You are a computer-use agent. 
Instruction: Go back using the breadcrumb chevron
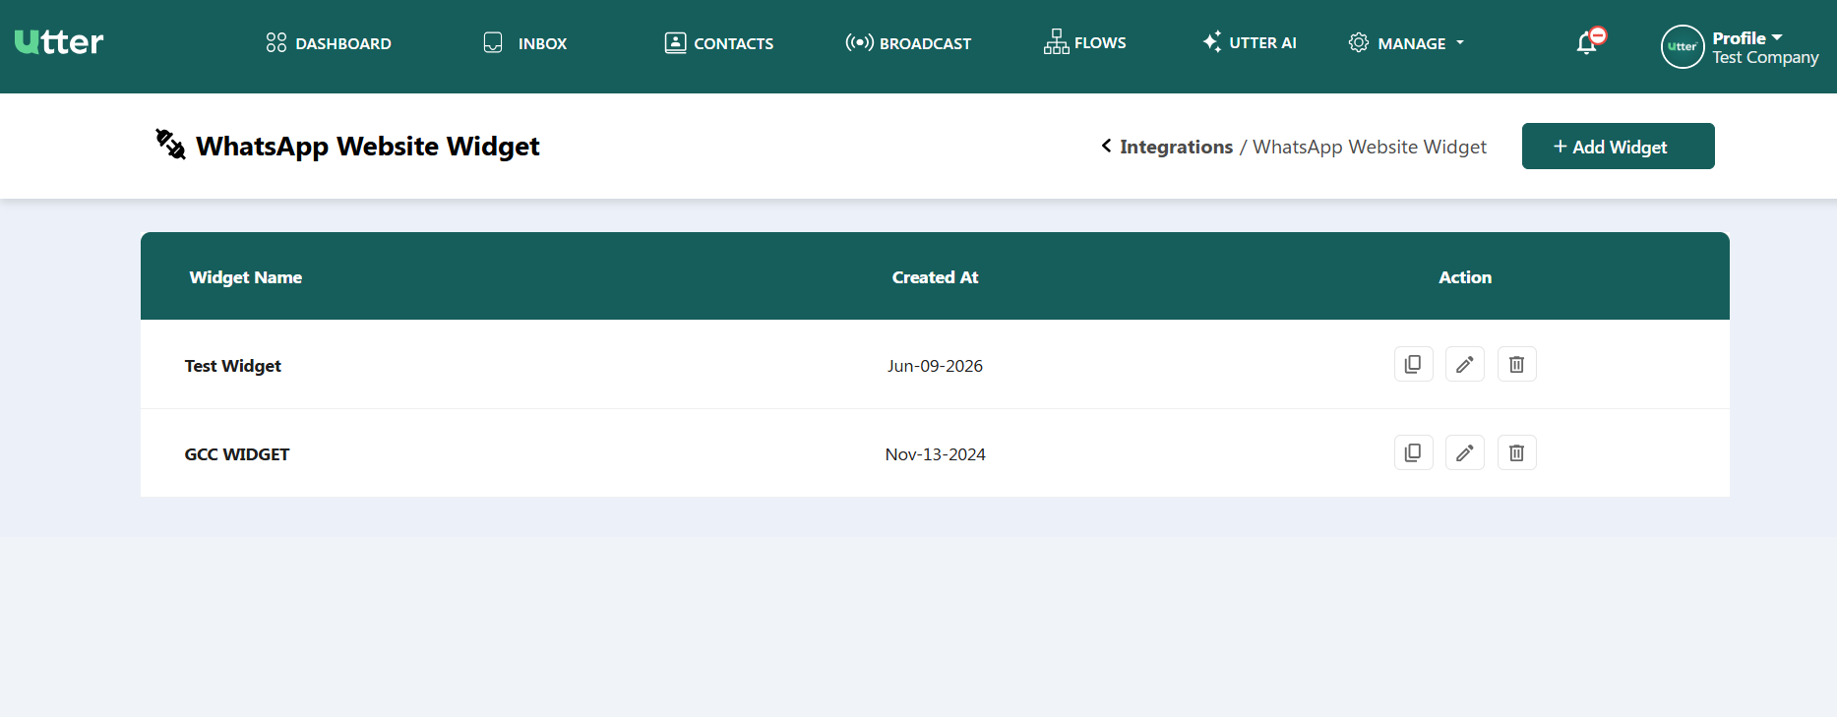point(1106,146)
